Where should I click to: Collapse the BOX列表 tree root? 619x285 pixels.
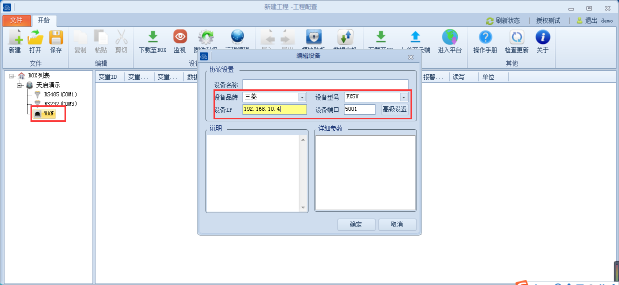coord(11,76)
